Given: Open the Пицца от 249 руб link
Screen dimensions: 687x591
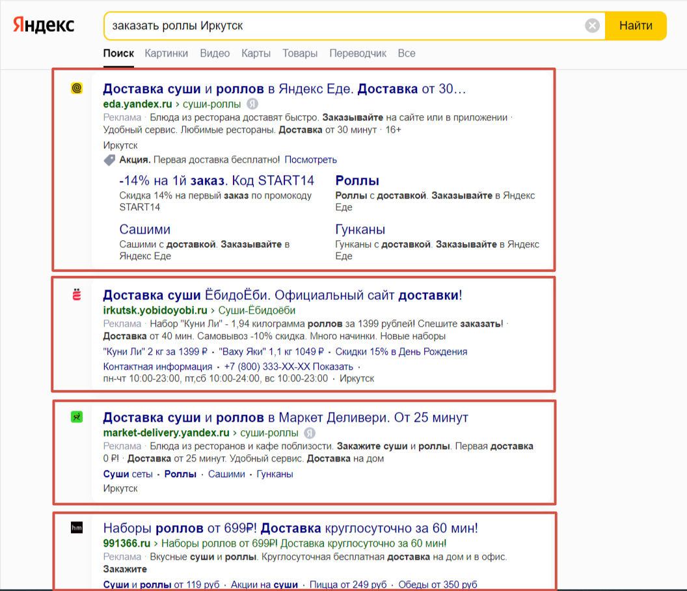Looking at the screenshot, I should (348, 585).
